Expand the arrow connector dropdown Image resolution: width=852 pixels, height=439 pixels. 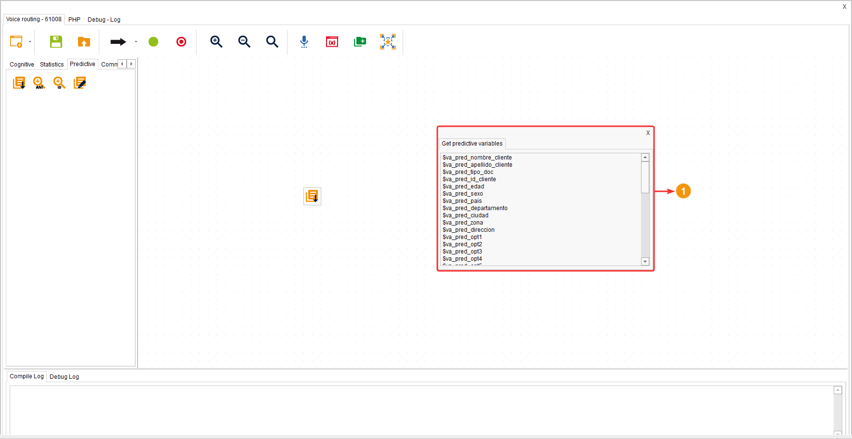136,42
